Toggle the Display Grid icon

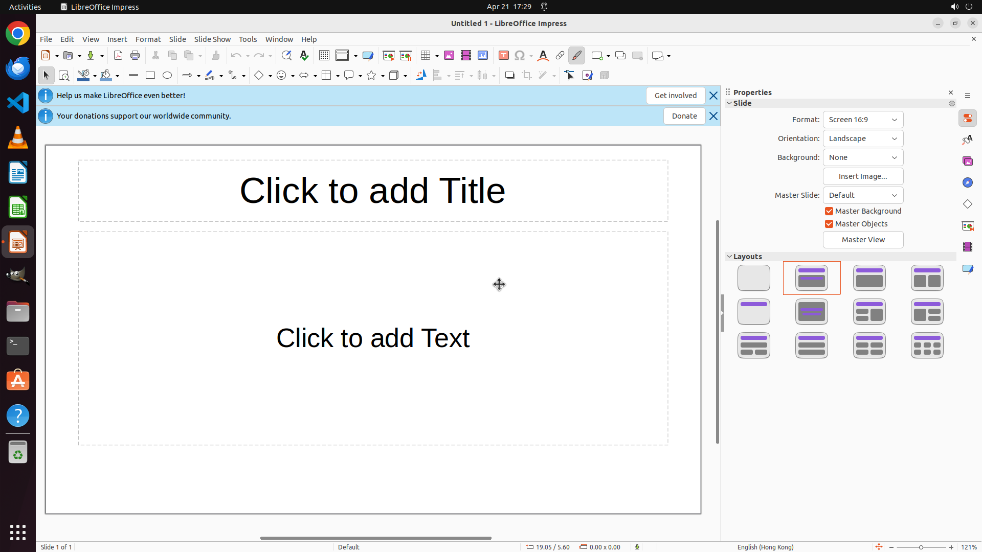[324, 56]
